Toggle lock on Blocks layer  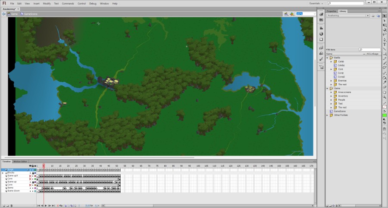(34, 173)
